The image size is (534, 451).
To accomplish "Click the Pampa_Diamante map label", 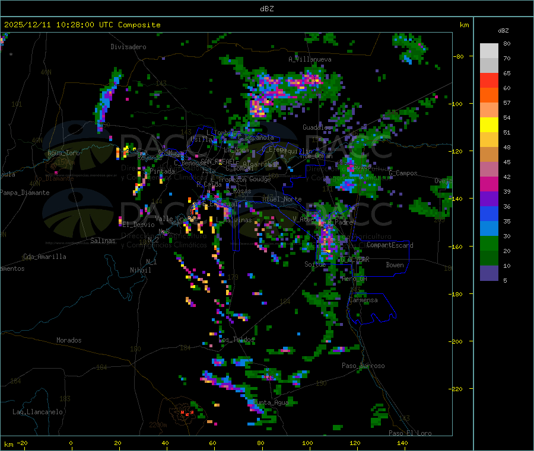I will 25,193.
